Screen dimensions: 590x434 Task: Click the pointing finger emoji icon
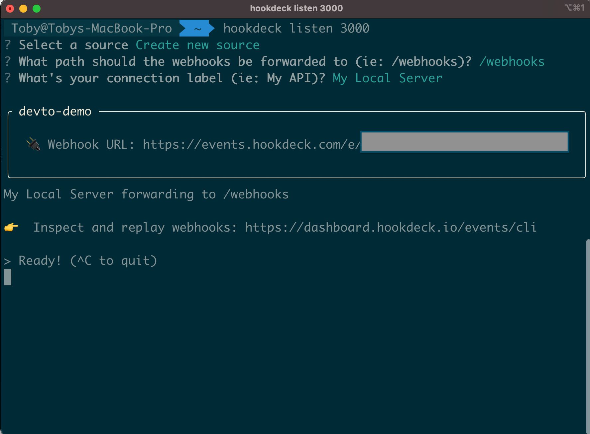[12, 228]
